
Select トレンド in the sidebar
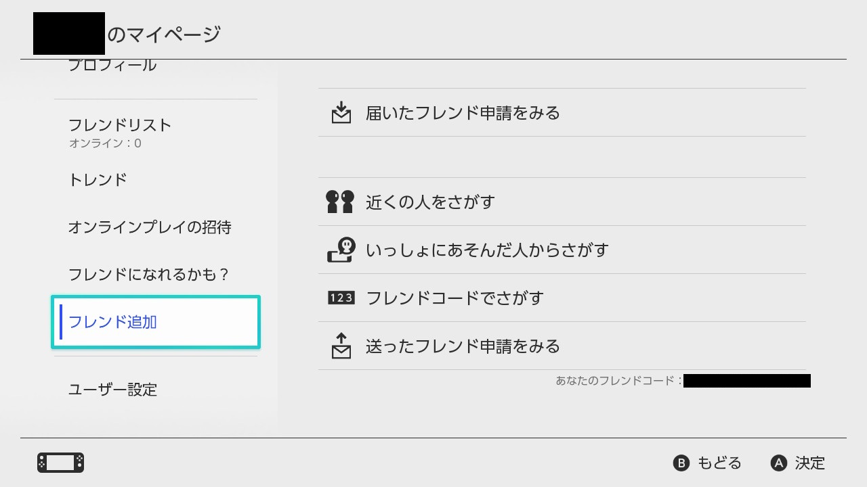(98, 179)
